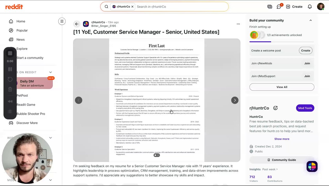Click the back arrow on the post
The height and width of the screenshot is (186, 329).
77,24
